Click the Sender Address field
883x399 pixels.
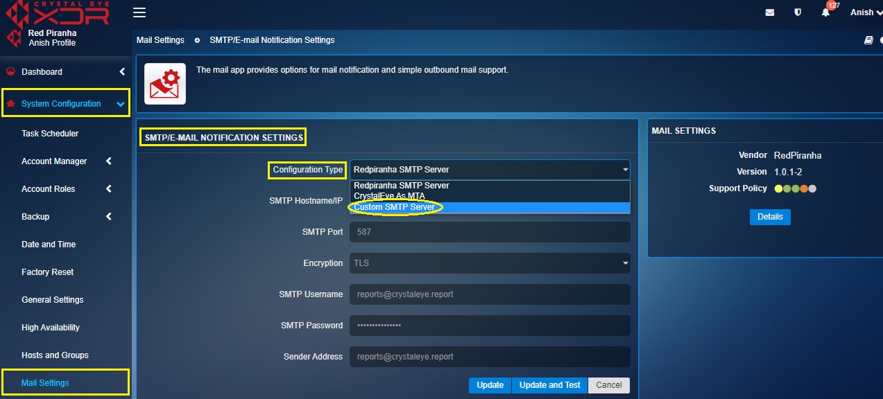coord(490,357)
